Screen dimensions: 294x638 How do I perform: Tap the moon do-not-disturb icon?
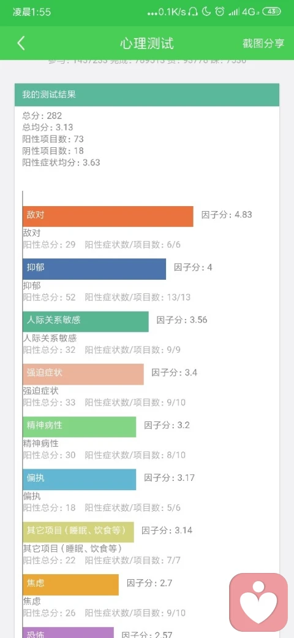pyautogui.click(x=206, y=12)
